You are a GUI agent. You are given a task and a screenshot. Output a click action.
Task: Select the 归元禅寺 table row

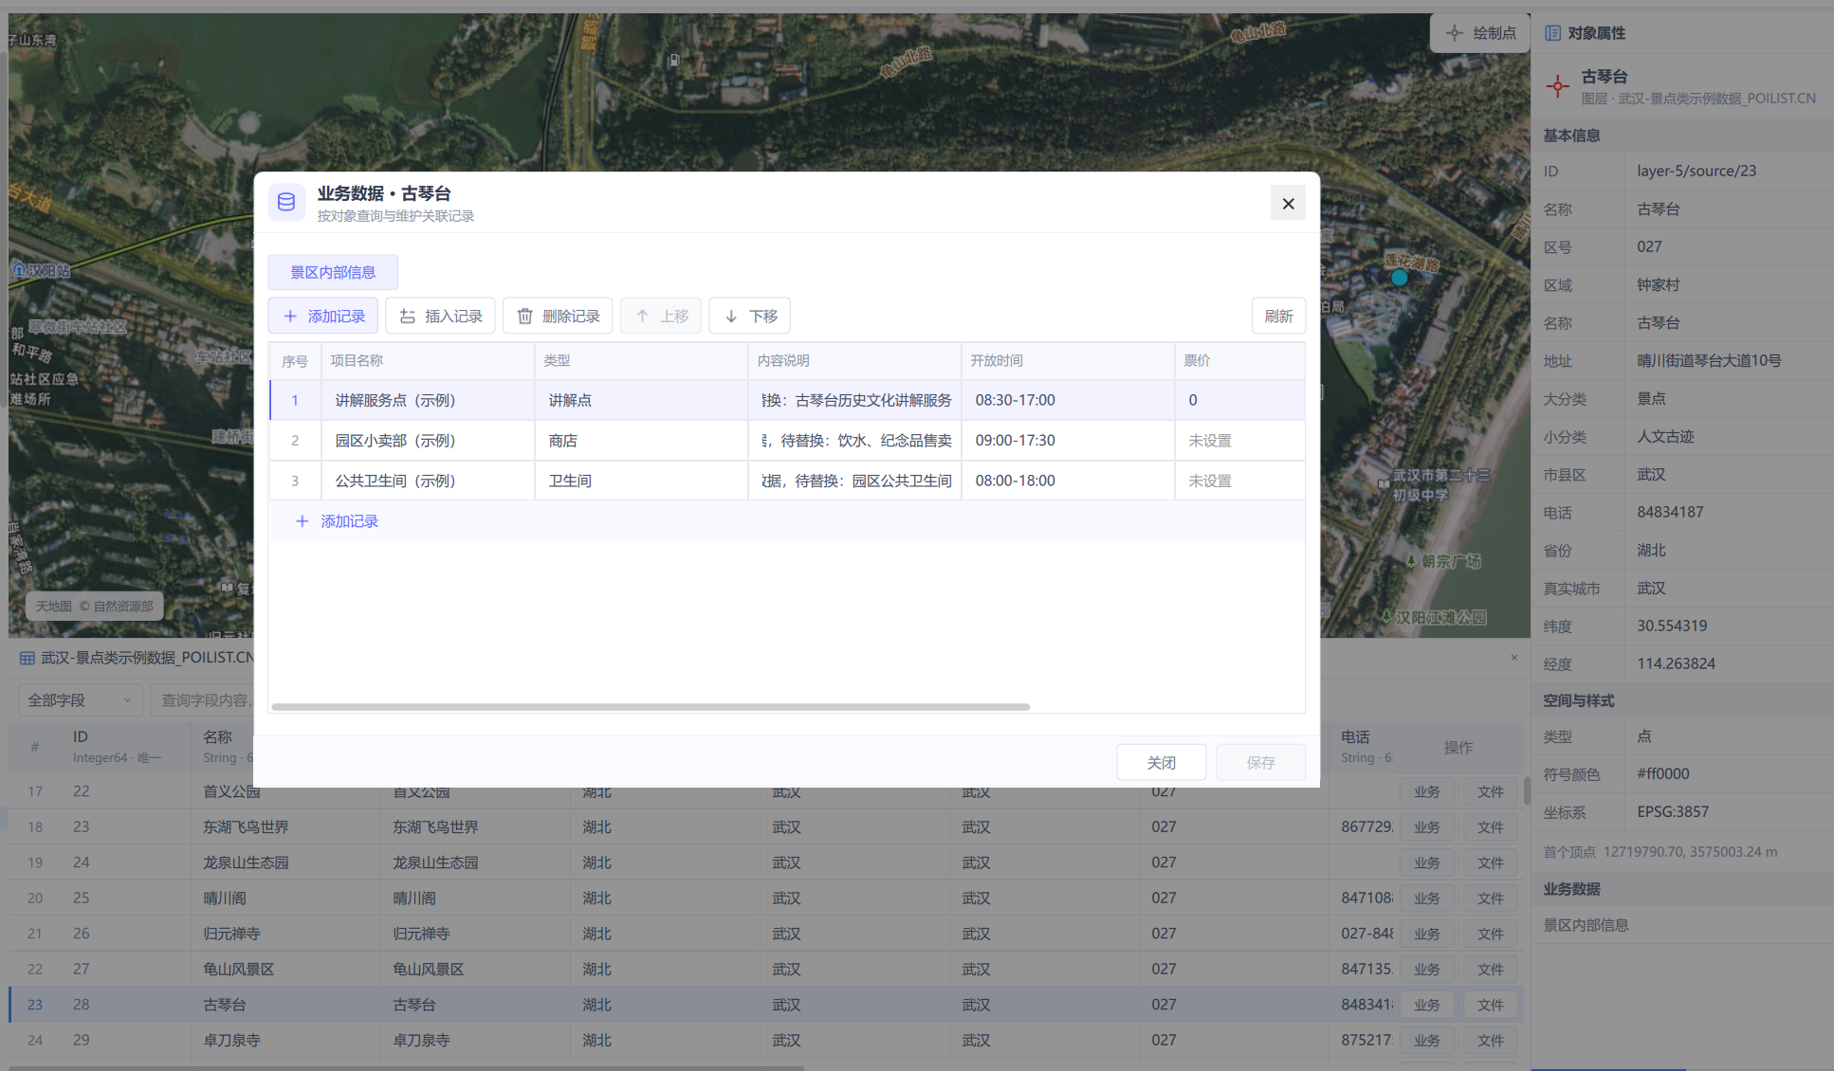point(764,934)
